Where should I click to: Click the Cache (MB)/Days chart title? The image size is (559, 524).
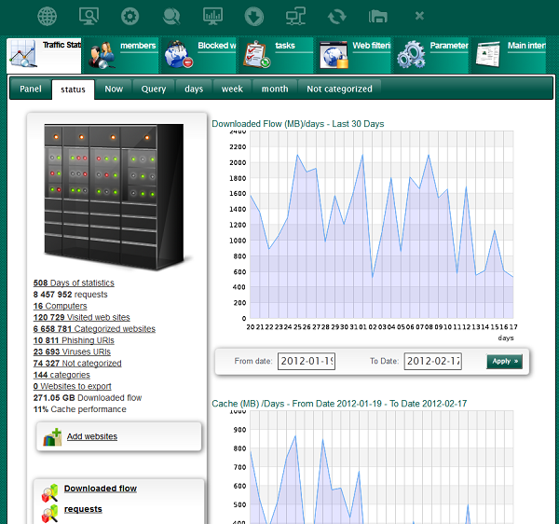pyautogui.click(x=339, y=404)
